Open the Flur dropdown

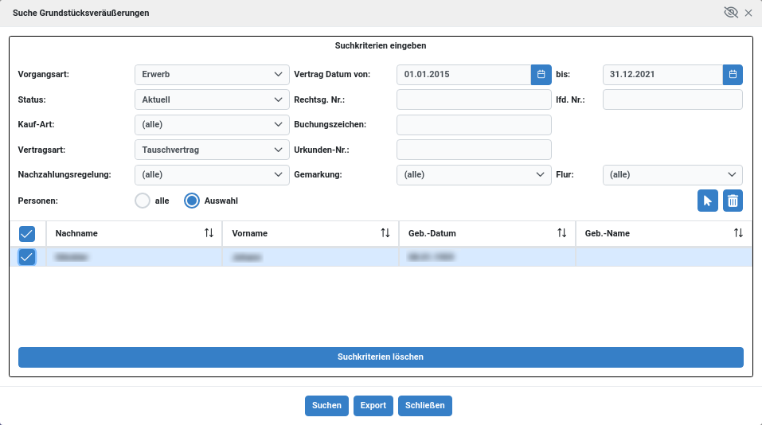coord(672,175)
